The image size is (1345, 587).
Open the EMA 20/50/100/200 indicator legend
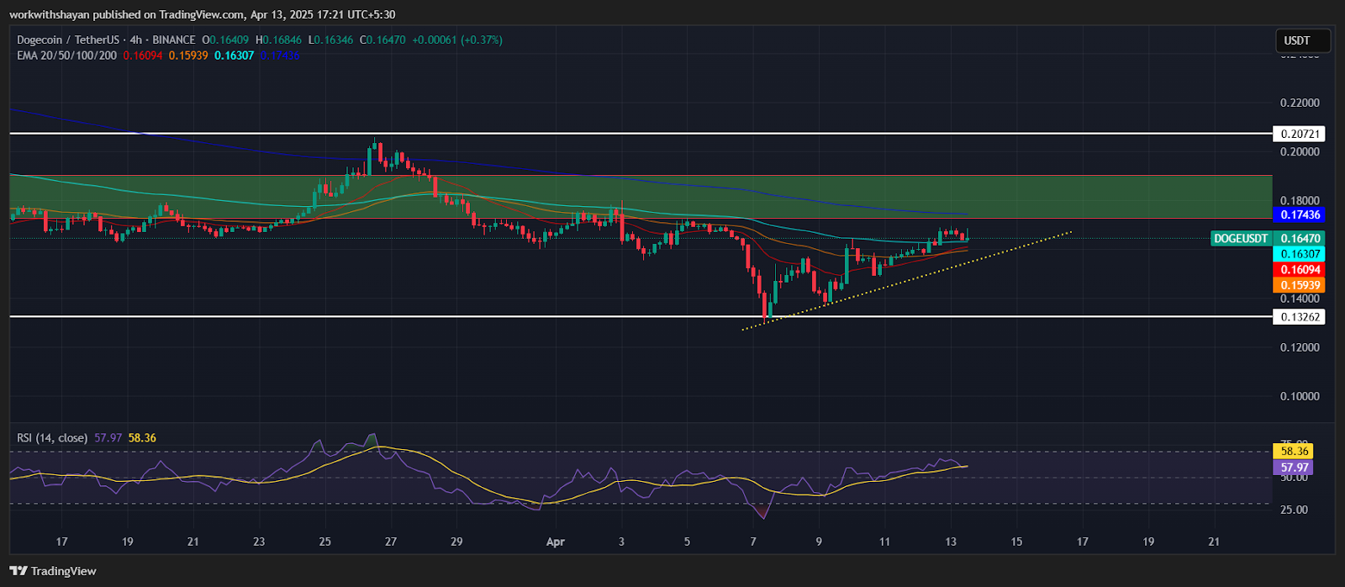[x=67, y=56]
